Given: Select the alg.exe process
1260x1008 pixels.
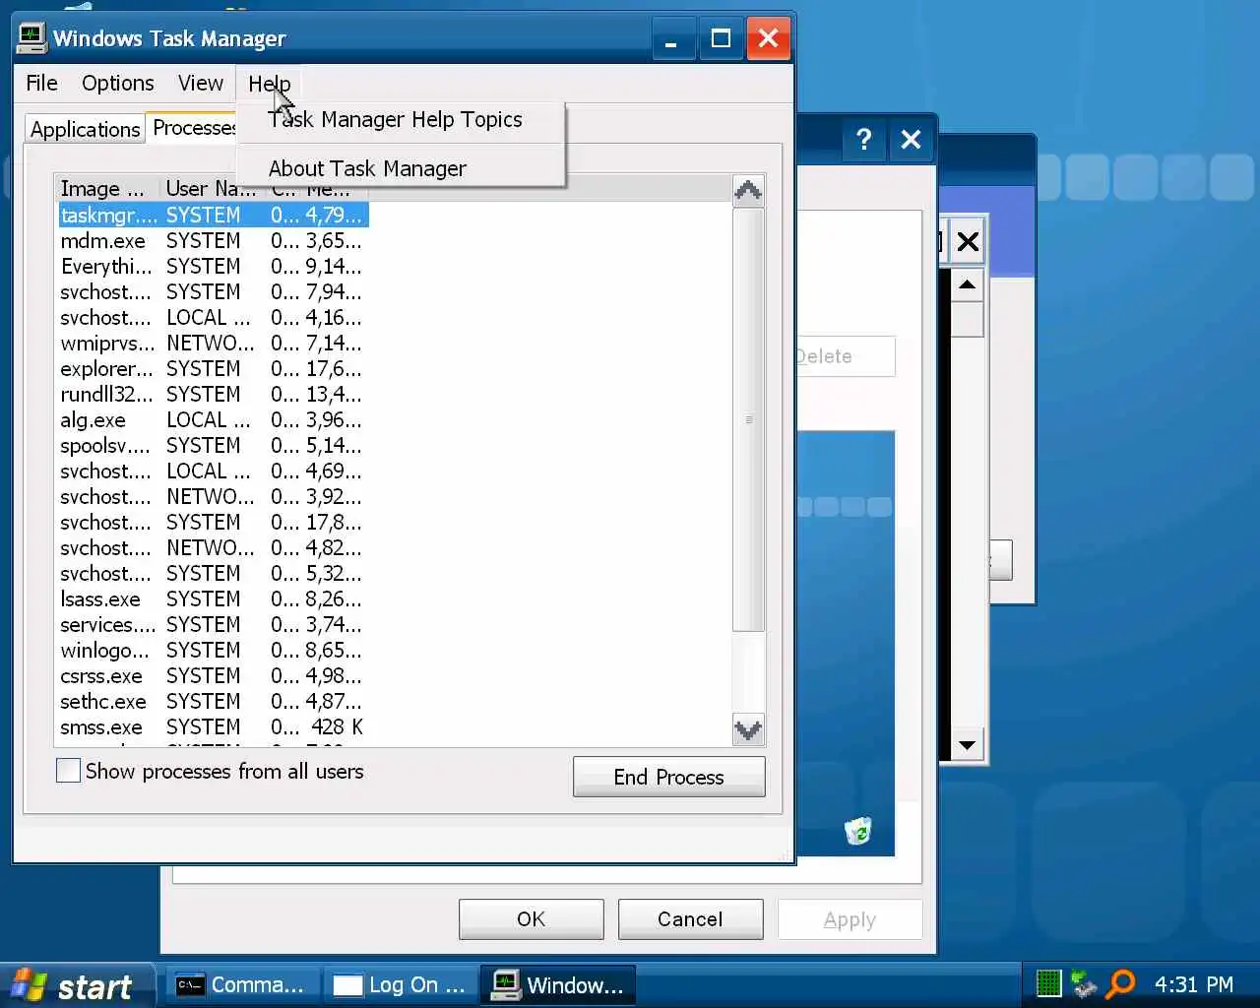Looking at the screenshot, I should click(x=212, y=419).
